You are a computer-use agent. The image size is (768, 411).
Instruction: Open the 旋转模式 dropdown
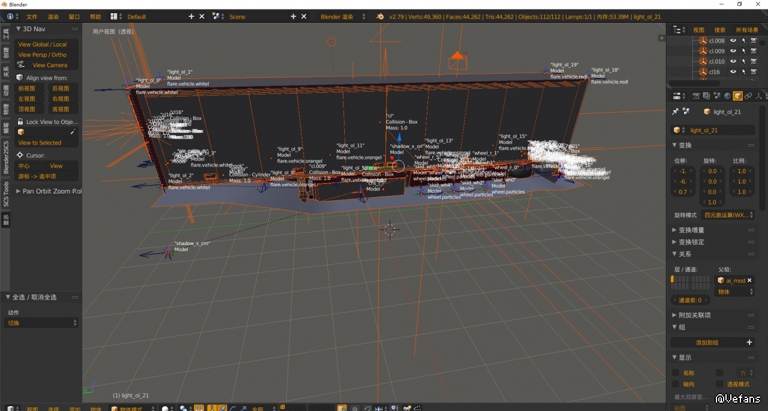(x=728, y=215)
